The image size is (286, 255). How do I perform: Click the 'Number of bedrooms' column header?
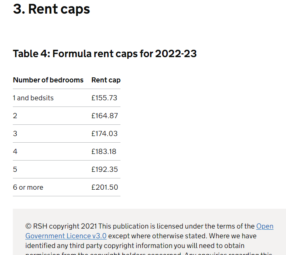coord(48,80)
